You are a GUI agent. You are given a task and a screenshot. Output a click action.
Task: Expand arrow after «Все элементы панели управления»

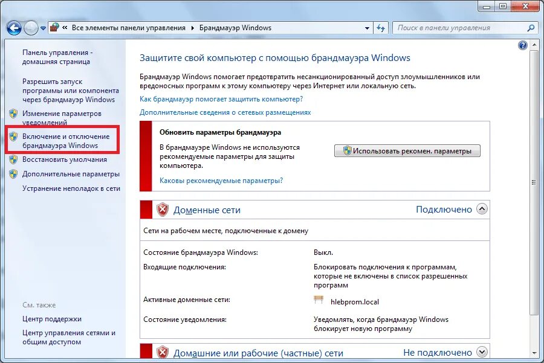coord(193,28)
